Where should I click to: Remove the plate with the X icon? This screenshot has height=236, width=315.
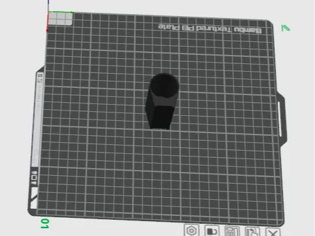pyautogui.click(x=273, y=233)
